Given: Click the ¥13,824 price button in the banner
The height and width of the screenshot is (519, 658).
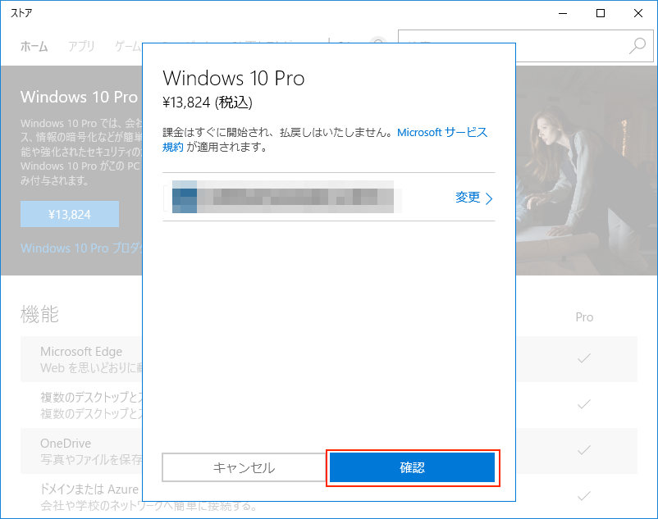Looking at the screenshot, I should [x=70, y=215].
